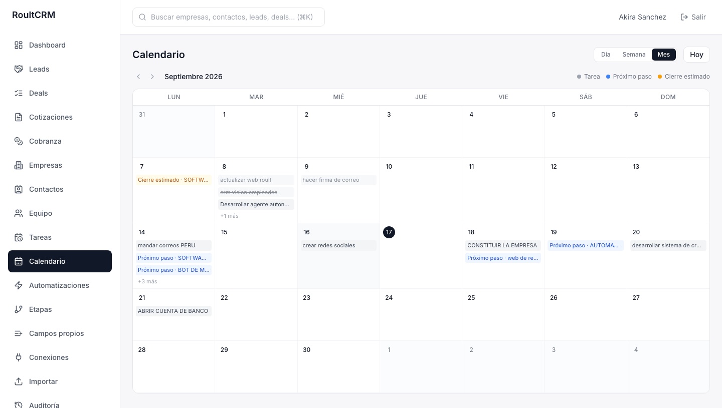The image size is (722, 408).
Task: Open the 'crm vision empleados' completed task
Action: pyautogui.click(x=256, y=192)
